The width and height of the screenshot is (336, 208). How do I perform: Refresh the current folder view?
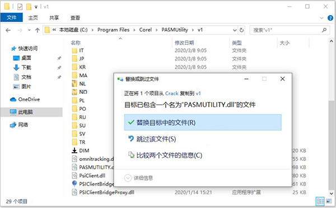coord(241,30)
